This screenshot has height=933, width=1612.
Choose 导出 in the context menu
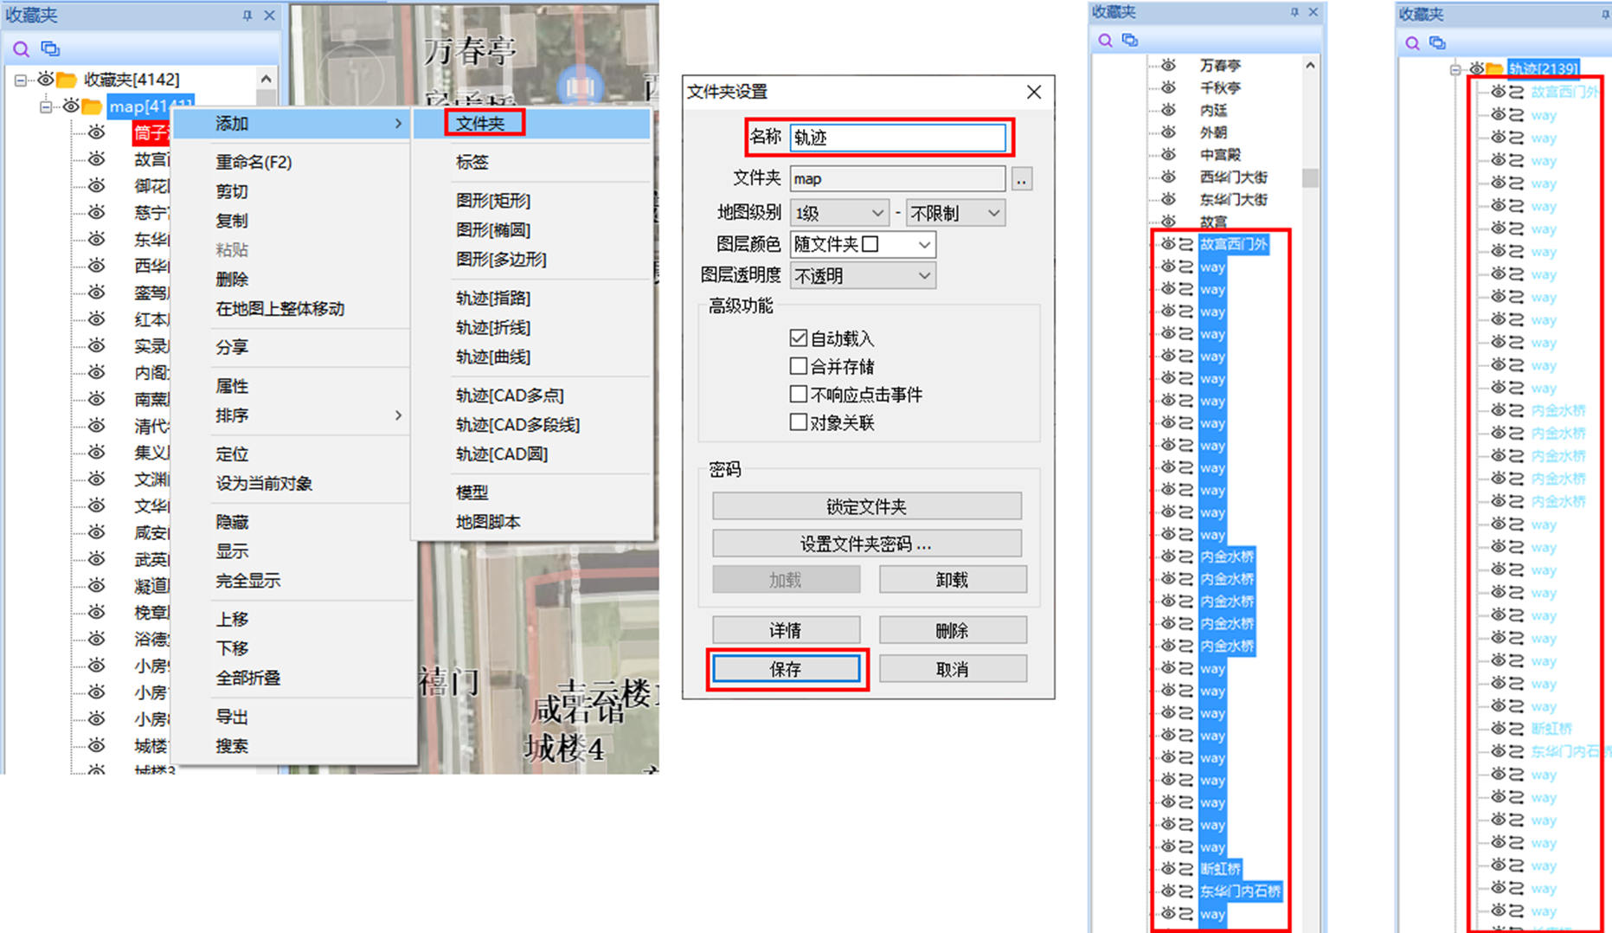tap(232, 717)
